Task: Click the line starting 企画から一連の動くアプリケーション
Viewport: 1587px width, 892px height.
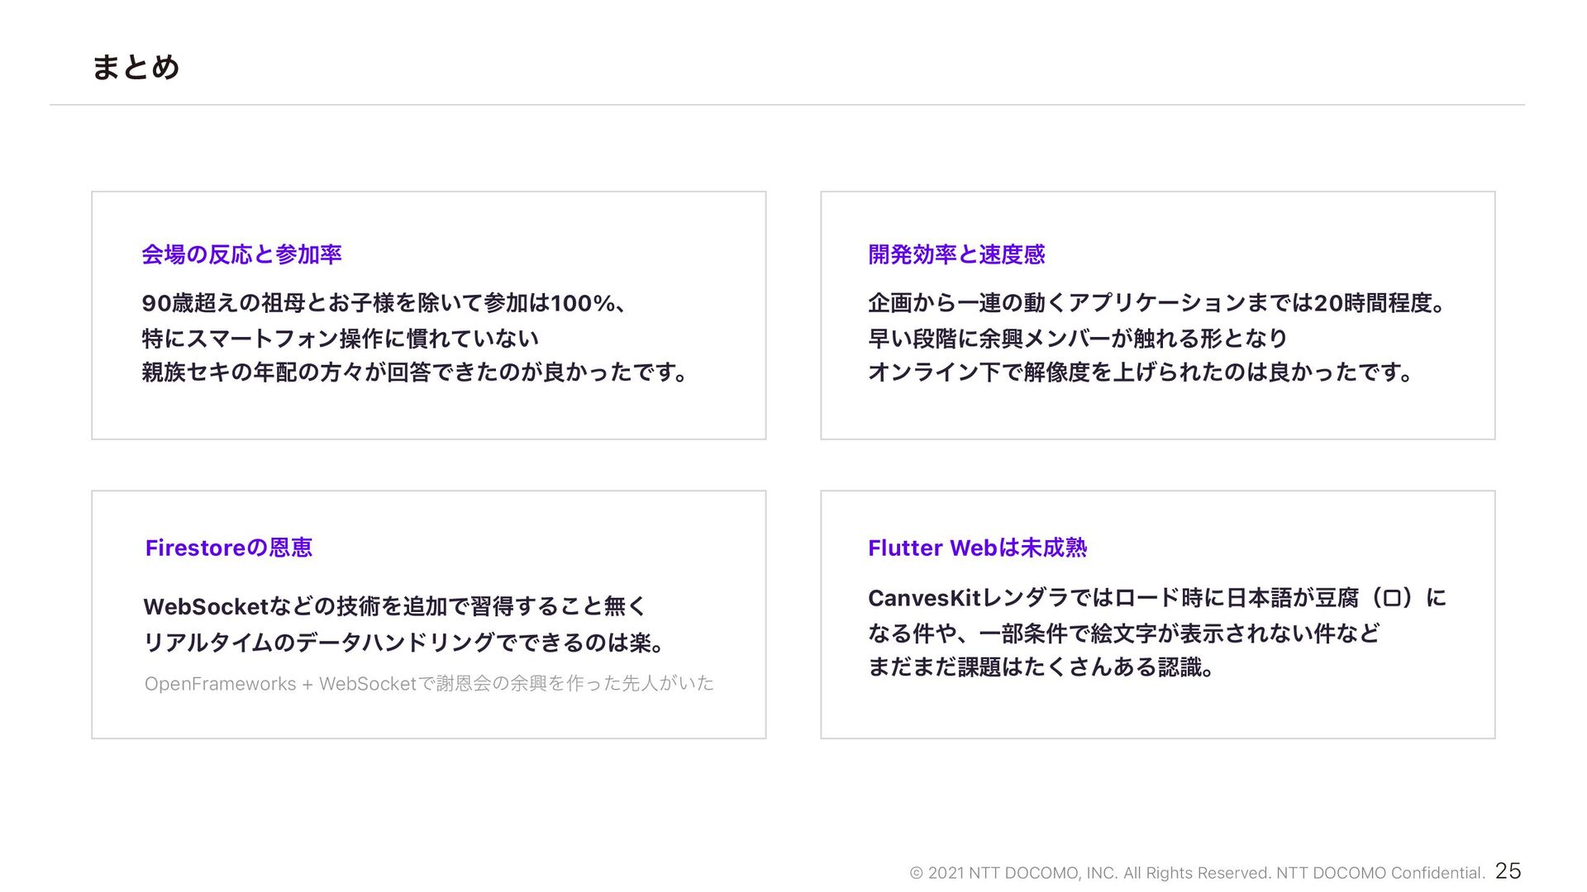Action: (x=1157, y=303)
